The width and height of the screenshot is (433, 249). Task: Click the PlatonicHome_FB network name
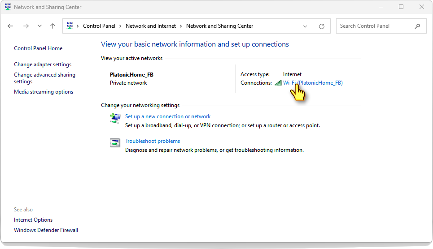[x=131, y=75]
